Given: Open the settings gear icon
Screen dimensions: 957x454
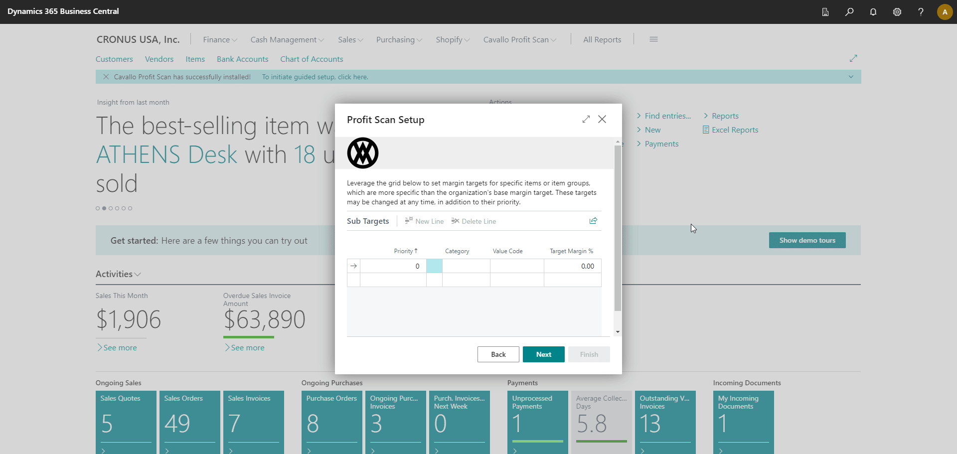Looking at the screenshot, I should pos(897,12).
